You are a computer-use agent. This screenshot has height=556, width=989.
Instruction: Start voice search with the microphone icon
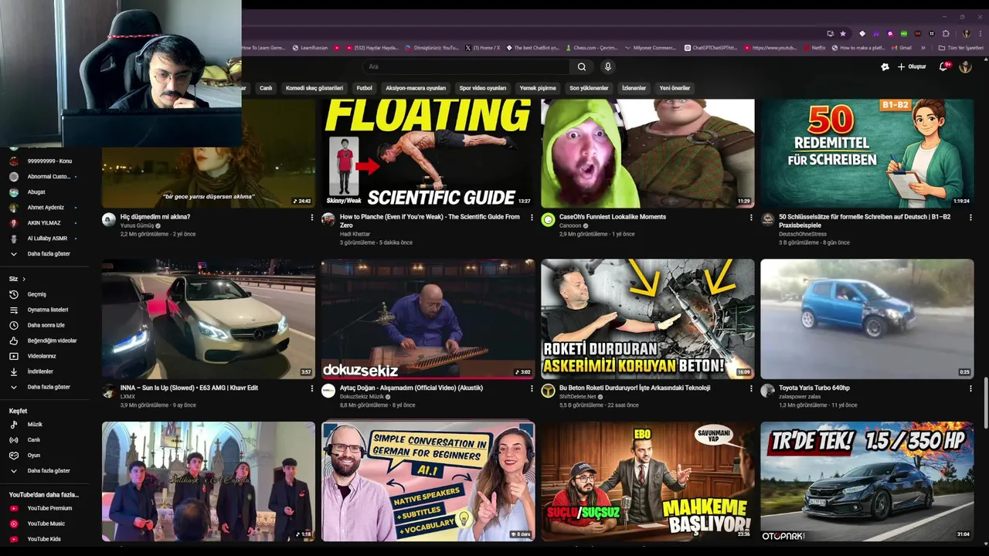coord(608,66)
